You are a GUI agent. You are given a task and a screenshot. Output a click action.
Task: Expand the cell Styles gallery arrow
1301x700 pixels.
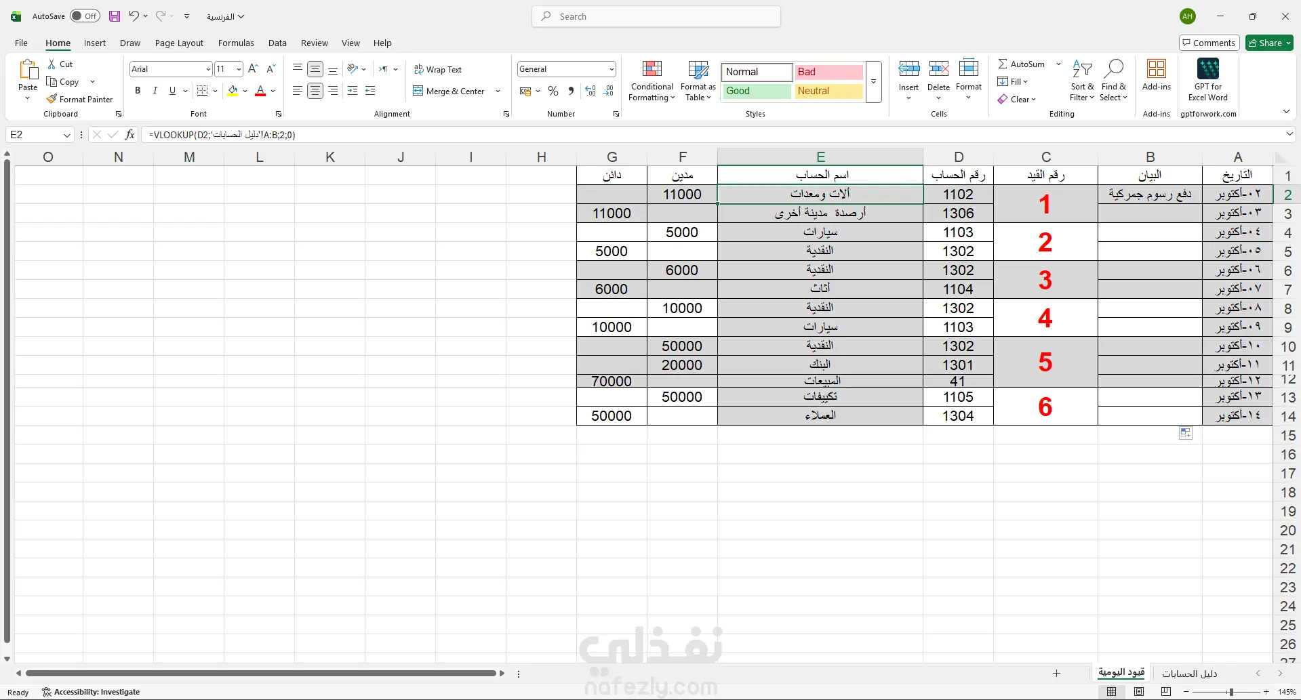click(874, 81)
